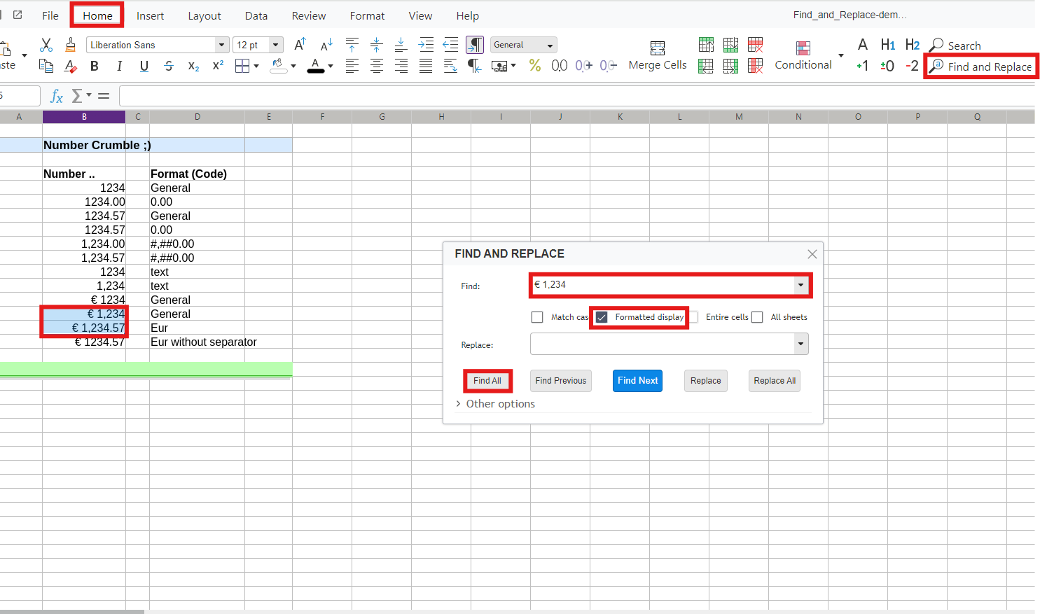Apply strikethrough formatting

click(168, 66)
